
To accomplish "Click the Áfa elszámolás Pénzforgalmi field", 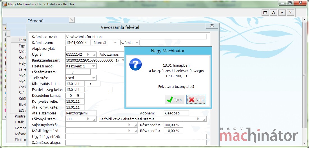I will pos(81,113).
